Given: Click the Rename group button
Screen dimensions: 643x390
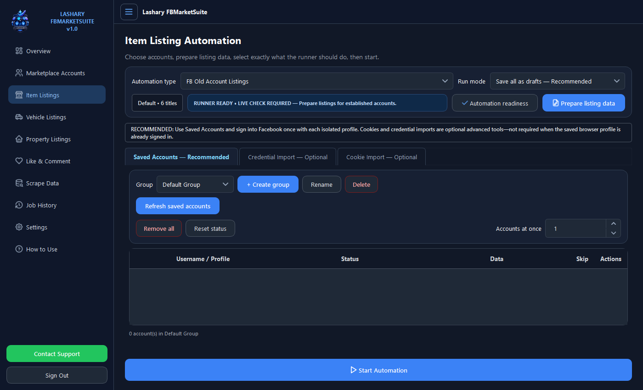Looking at the screenshot, I should click(x=321, y=184).
